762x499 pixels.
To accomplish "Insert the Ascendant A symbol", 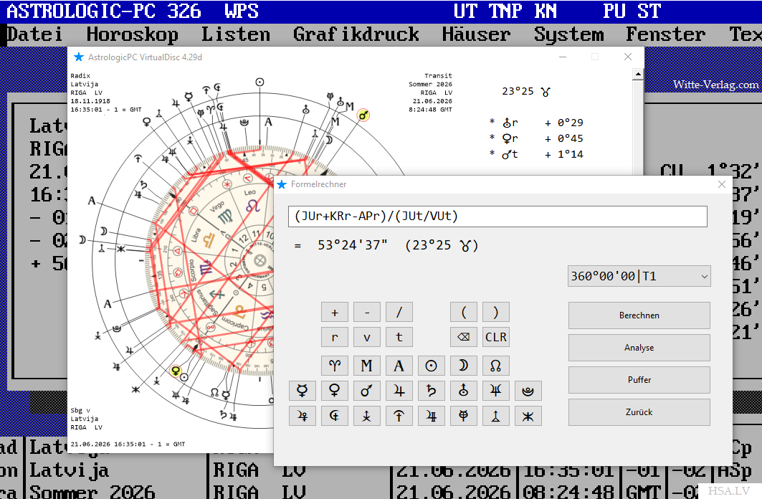I will click(399, 366).
